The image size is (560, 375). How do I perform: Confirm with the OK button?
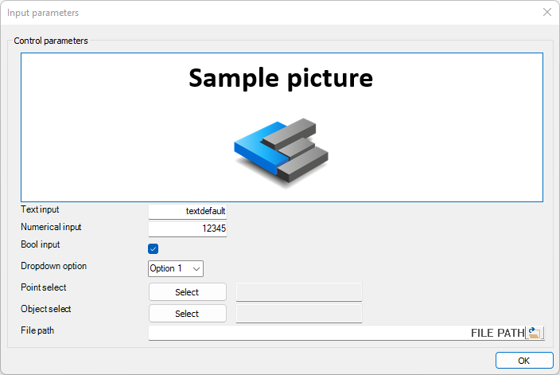(x=524, y=361)
